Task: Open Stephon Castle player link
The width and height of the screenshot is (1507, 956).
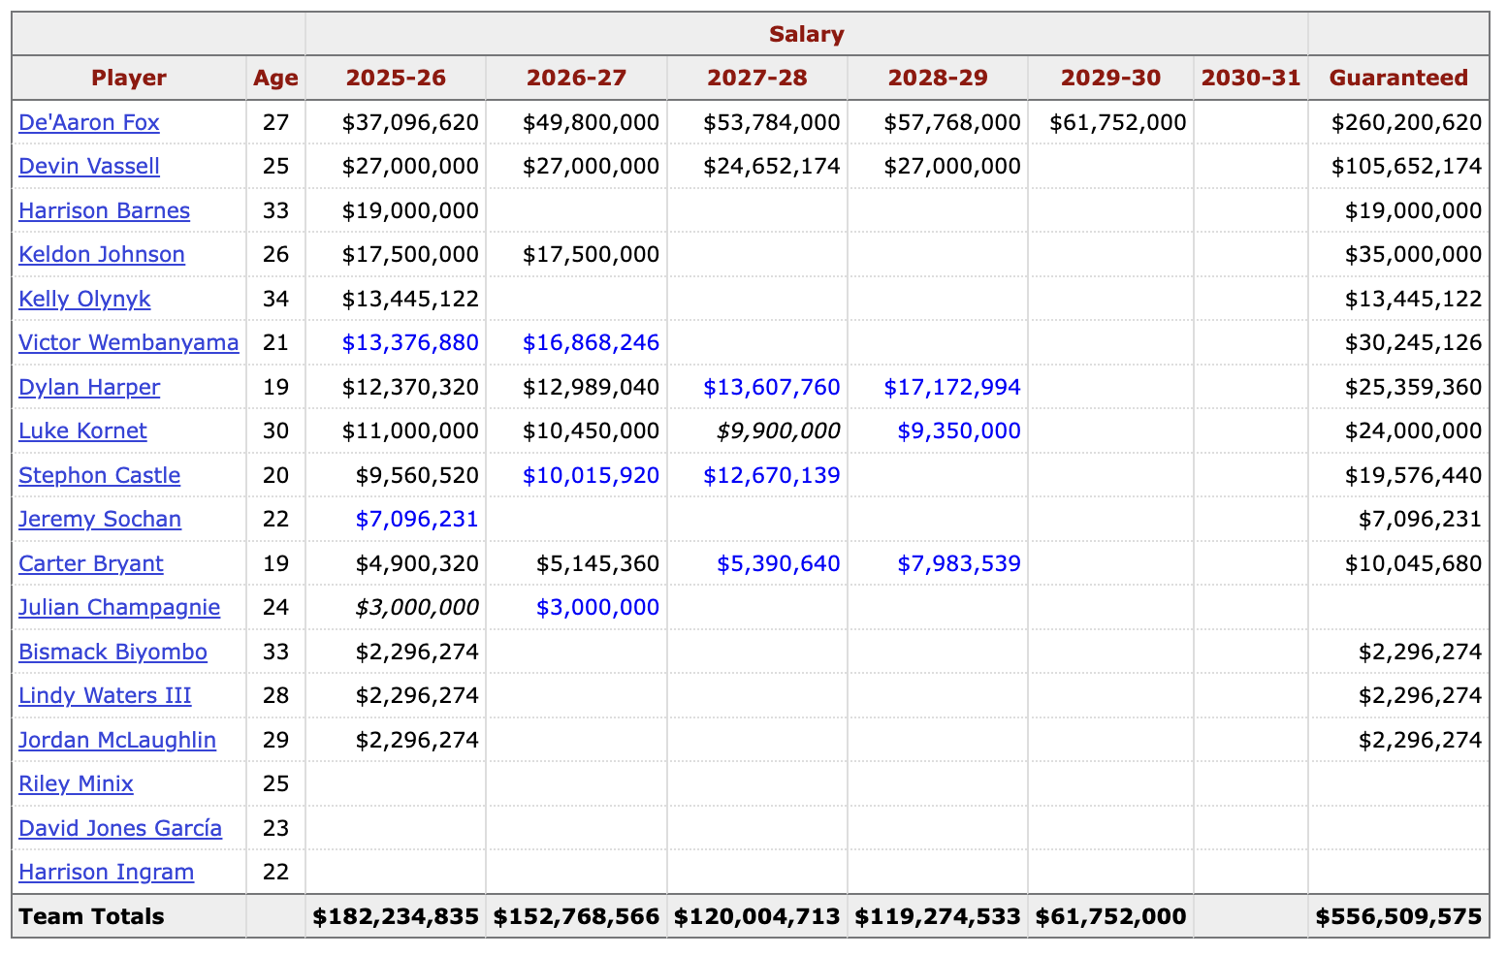Action: click(x=99, y=475)
